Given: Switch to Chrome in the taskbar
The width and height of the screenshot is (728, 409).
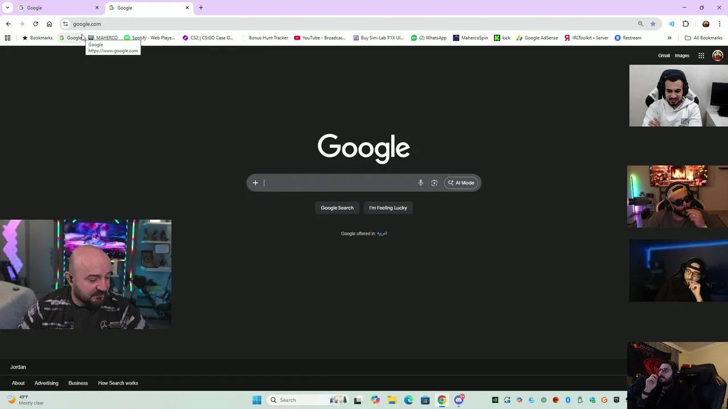Looking at the screenshot, I should pos(442,400).
